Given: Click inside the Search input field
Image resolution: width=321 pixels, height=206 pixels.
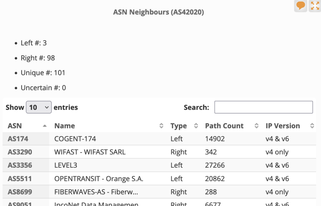Looking at the screenshot, I should (x=263, y=107).
